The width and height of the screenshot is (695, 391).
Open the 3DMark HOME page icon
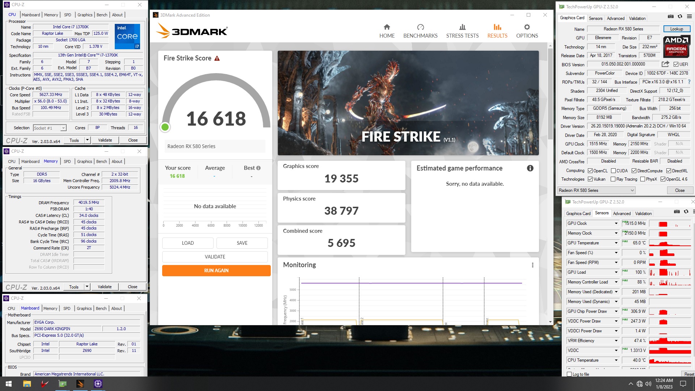click(x=387, y=27)
